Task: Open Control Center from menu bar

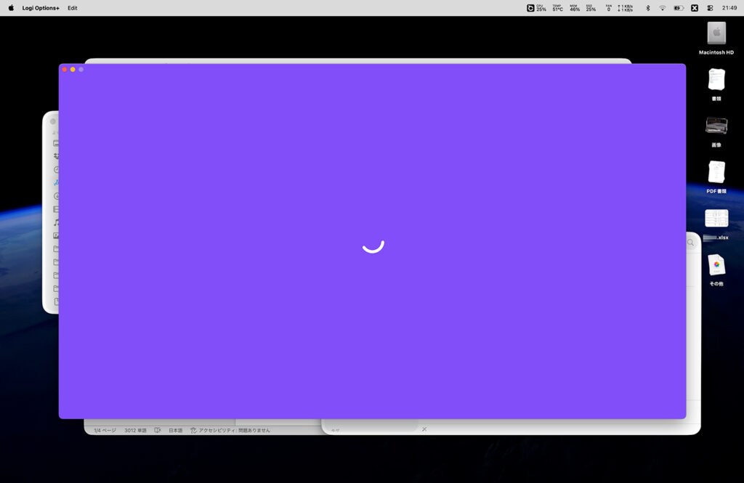Action: coord(710,8)
